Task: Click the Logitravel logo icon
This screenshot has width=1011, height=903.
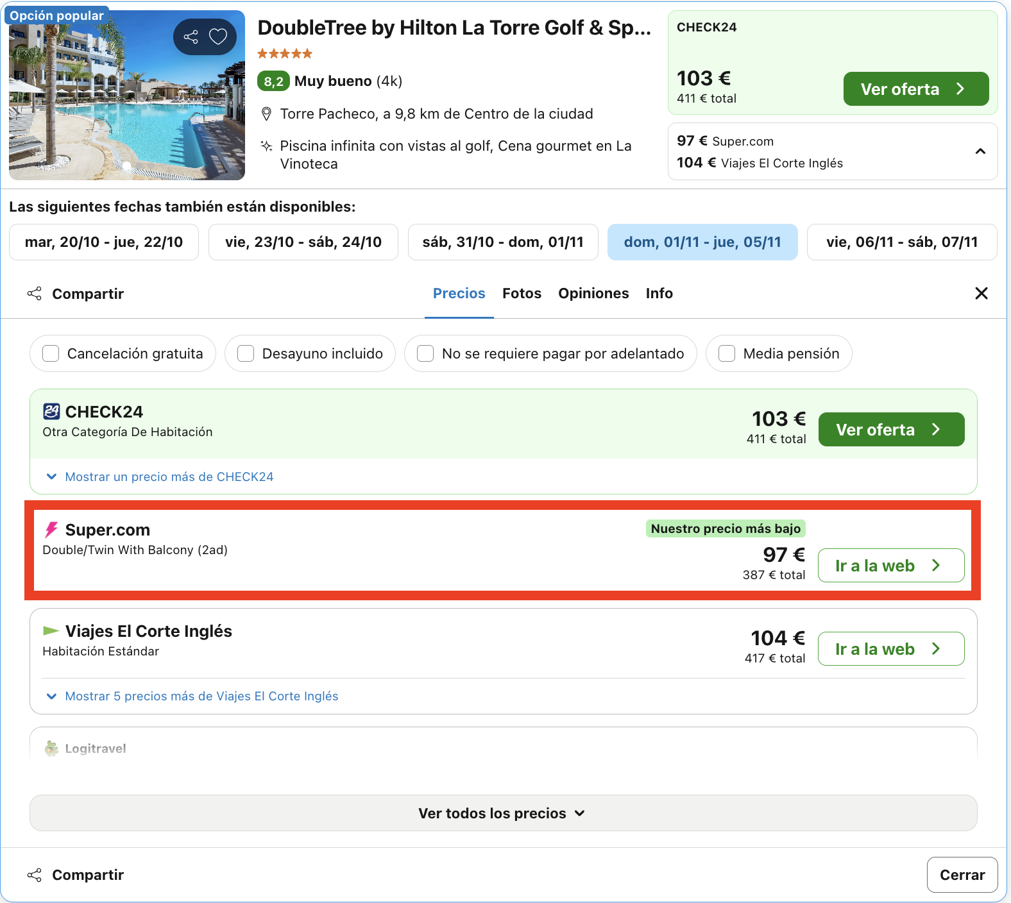Action: point(51,748)
